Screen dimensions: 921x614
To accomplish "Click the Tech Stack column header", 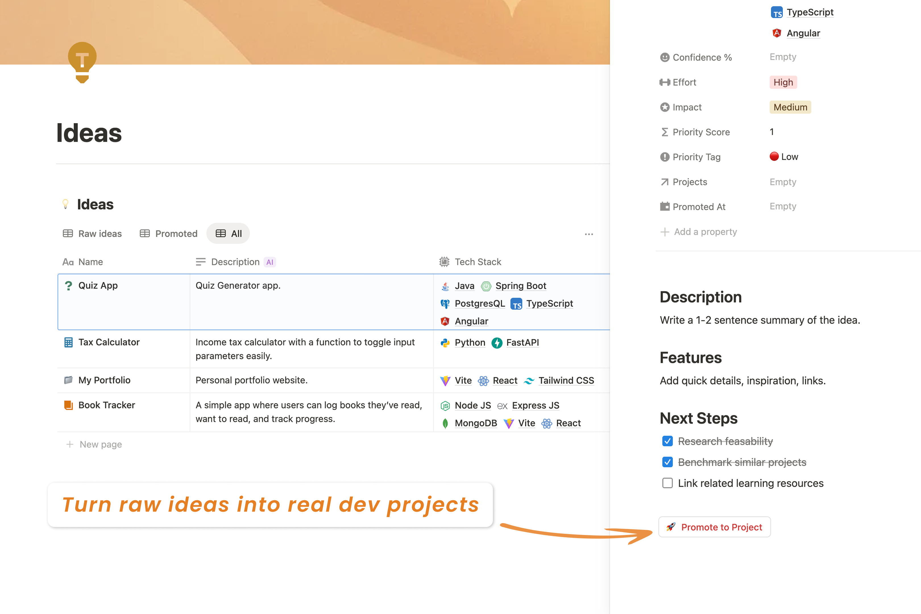I will pos(470,262).
